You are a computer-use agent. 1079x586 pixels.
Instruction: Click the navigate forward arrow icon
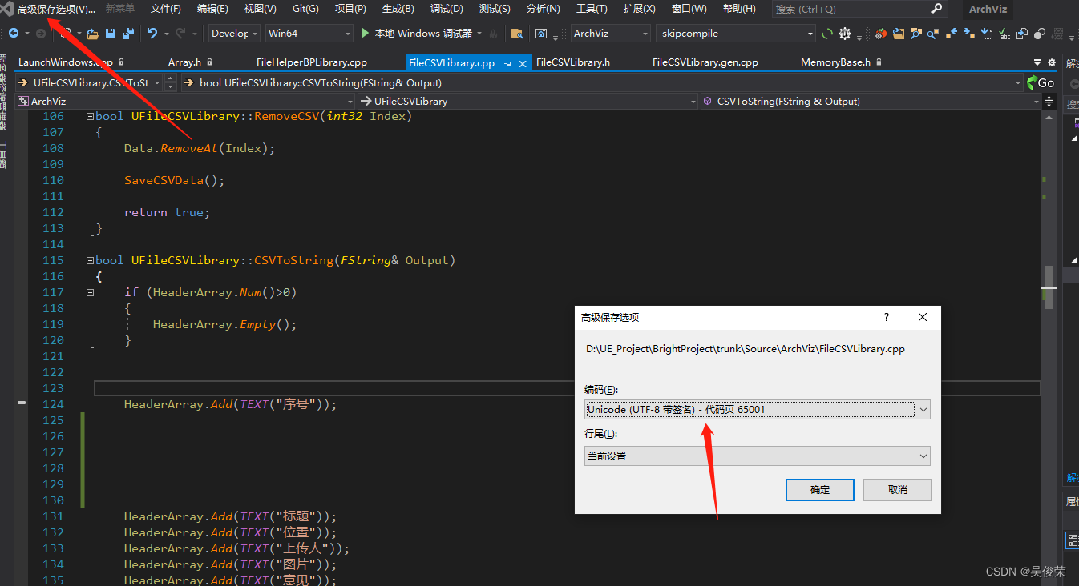(40, 34)
